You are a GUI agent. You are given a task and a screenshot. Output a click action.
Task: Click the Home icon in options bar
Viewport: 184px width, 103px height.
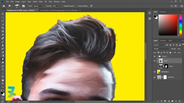point(4,6)
